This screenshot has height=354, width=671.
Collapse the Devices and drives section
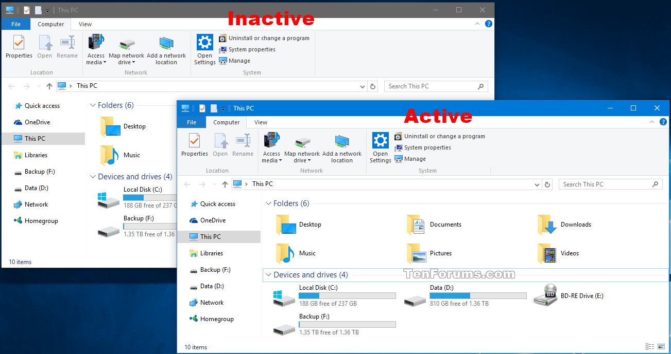268,275
